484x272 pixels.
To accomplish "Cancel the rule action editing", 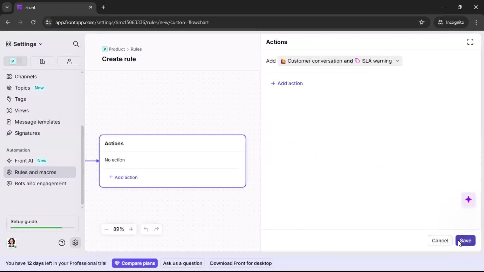I will (440, 241).
